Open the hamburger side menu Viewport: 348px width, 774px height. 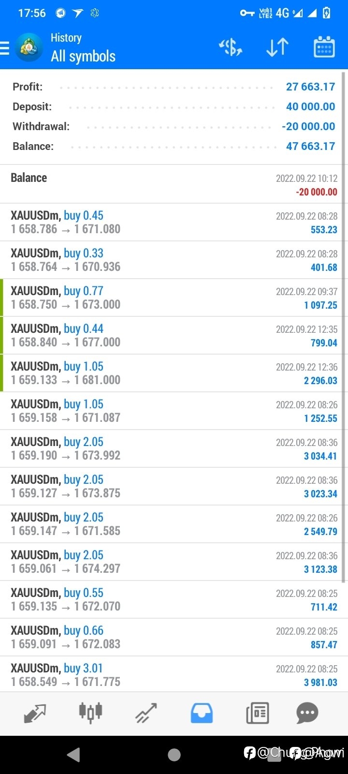coord(5,48)
